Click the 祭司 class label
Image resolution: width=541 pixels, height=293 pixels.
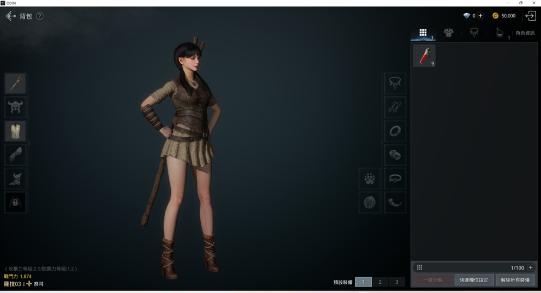(39, 284)
